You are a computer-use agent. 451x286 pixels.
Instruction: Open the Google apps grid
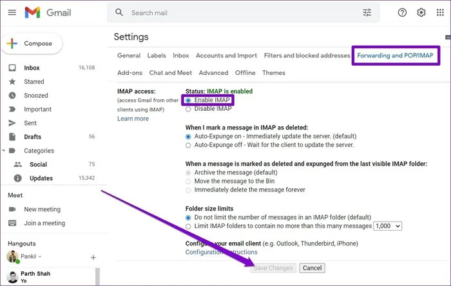tap(440, 13)
